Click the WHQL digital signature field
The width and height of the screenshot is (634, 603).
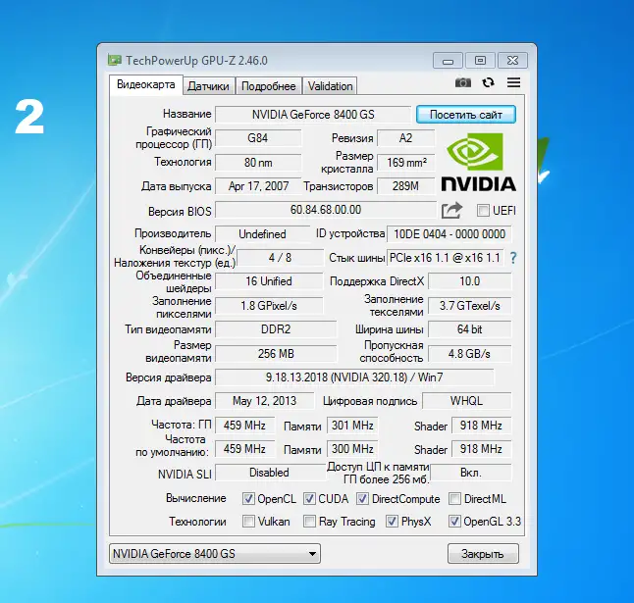pyautogui.click(x=466, y=401)
